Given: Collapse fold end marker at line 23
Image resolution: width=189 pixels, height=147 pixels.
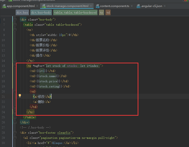Looking at the screenshot, I should 15,107.
